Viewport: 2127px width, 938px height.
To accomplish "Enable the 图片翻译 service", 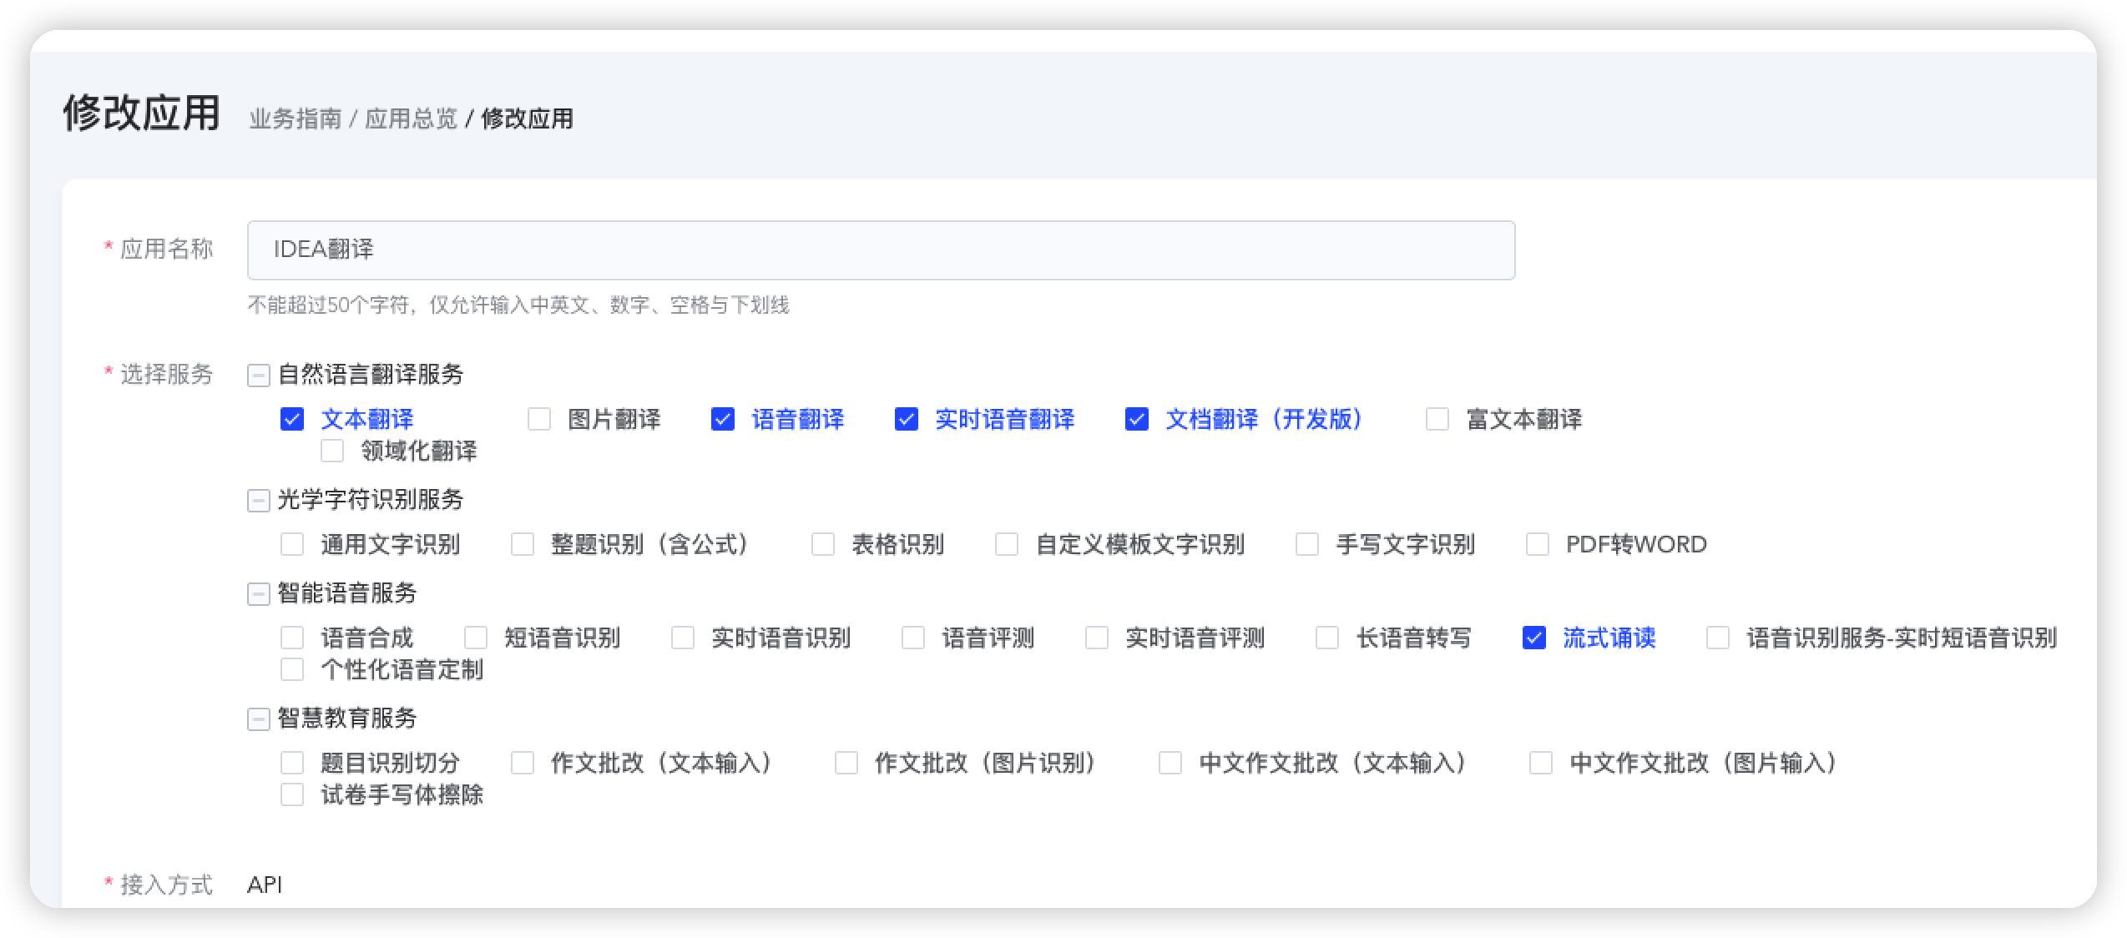I will pos(538,420).
